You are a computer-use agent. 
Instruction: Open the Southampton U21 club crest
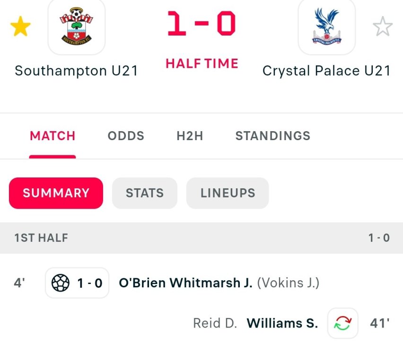77,27
